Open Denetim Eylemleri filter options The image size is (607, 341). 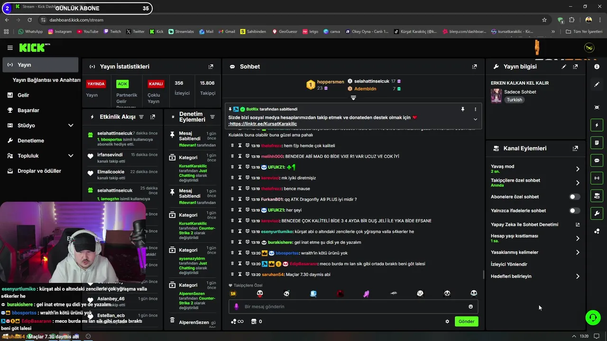(x=212, y=117)
